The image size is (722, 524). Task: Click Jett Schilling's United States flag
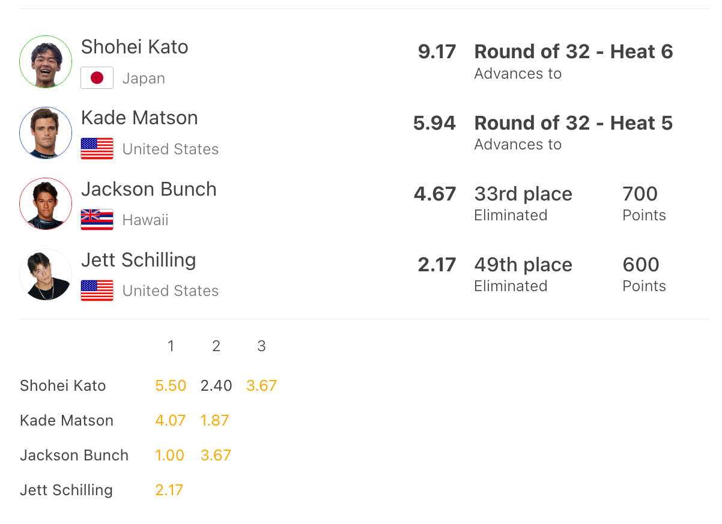(x=97, y=291)
